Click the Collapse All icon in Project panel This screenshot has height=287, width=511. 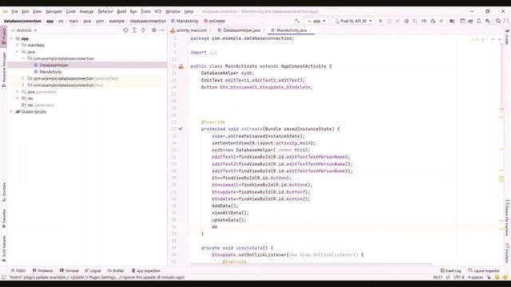[x=143, y=30]
